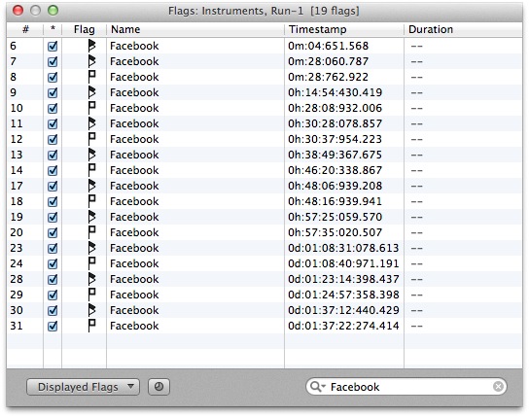This screenshot has width=529, height=417.
Task: Click the flag icon in row 9
Action: 91,92
